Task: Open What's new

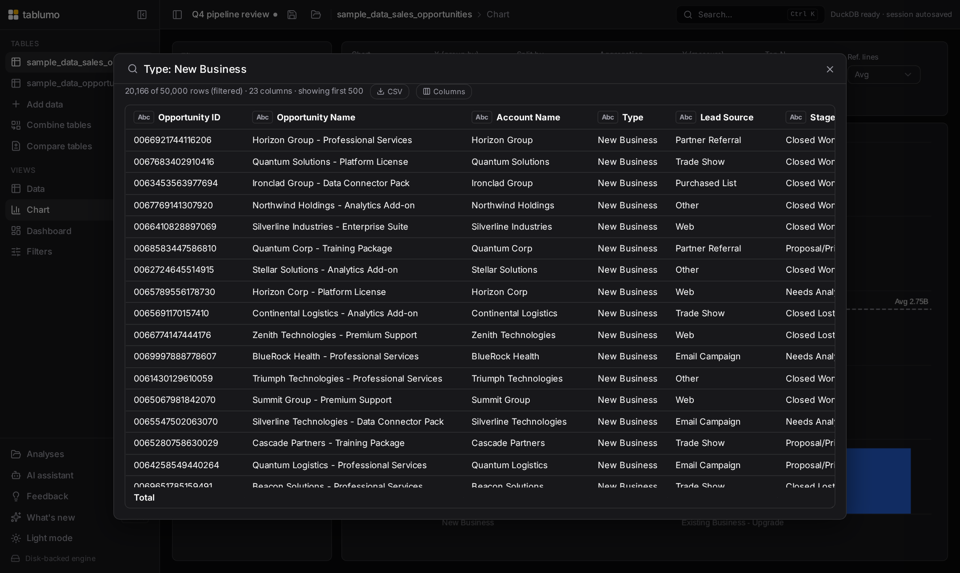Action: (x=43, y=517)
